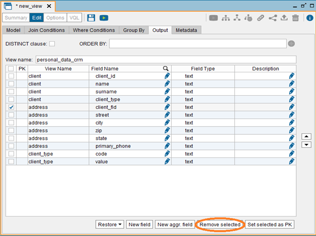Click the ORDER BY input field
Screen dimensions: 316x236
(x=197, y=44)
